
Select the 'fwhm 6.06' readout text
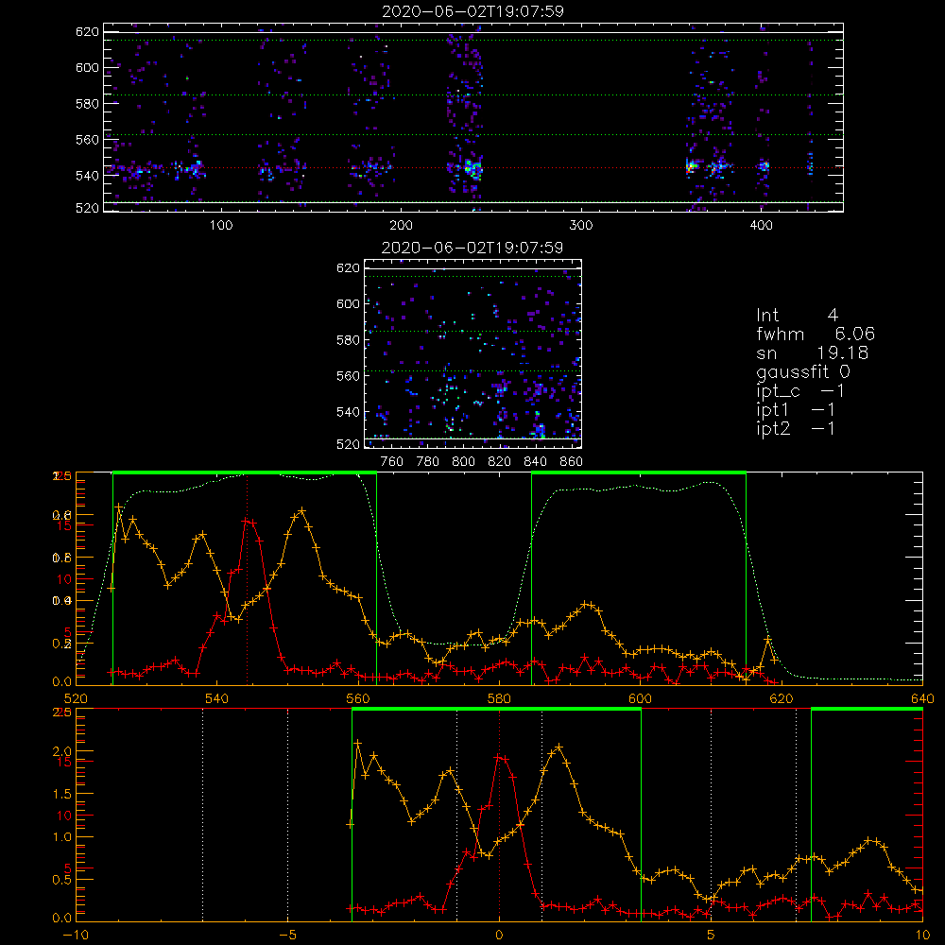816,334
